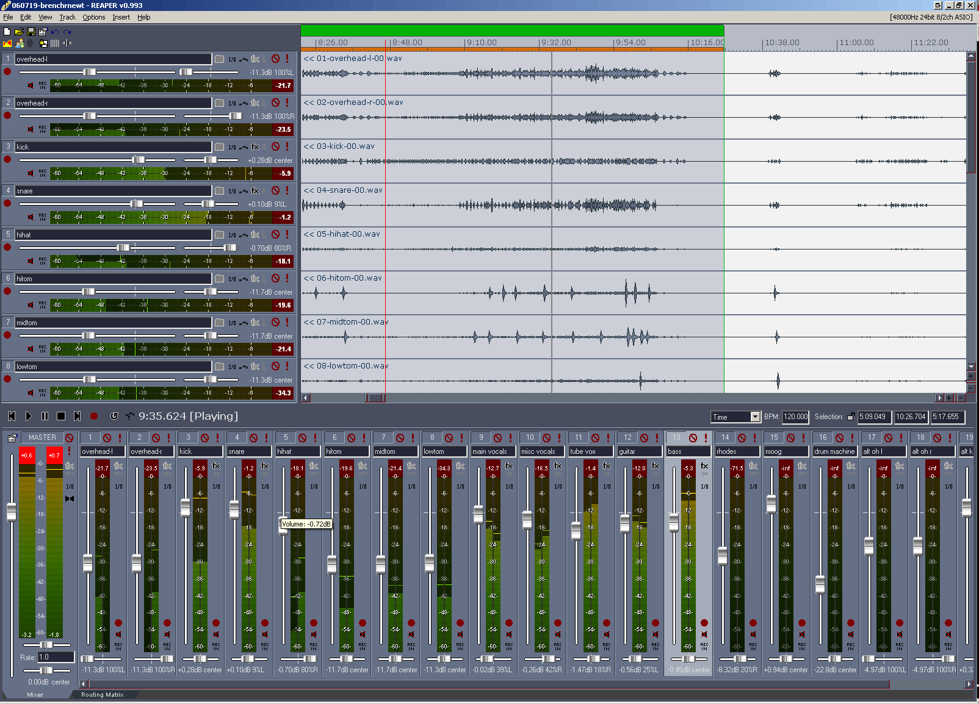This screenshot has height=704, width=979.
Task: Click the arrange view horizontal scrollbar thumb
Action: coord(376,398)
